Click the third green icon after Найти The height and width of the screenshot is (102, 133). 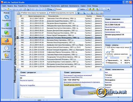coord(97,9)
